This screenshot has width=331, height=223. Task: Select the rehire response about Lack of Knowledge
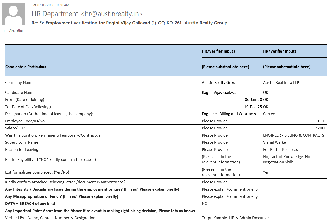pos(286,159)
